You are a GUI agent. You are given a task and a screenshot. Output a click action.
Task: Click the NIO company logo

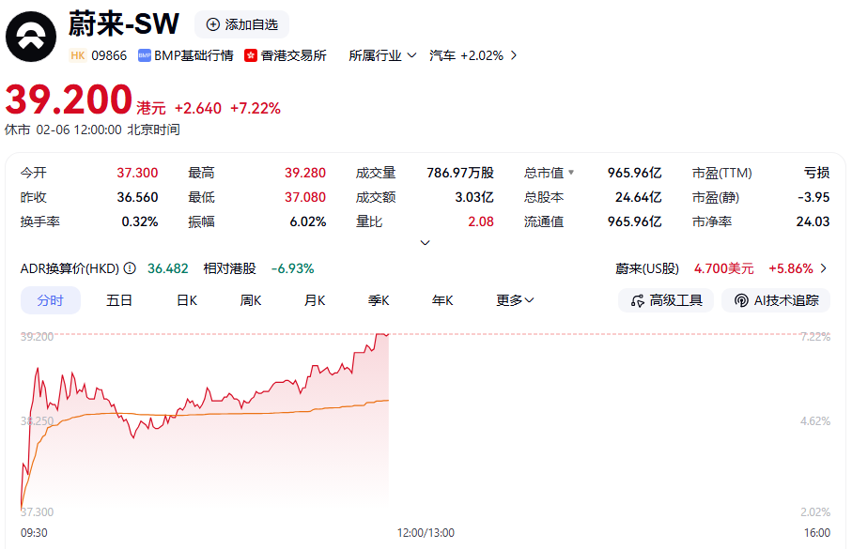click(30, 36)
